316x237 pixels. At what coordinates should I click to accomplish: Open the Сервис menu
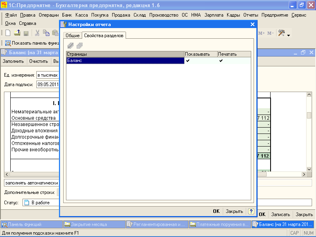[299, 15]
